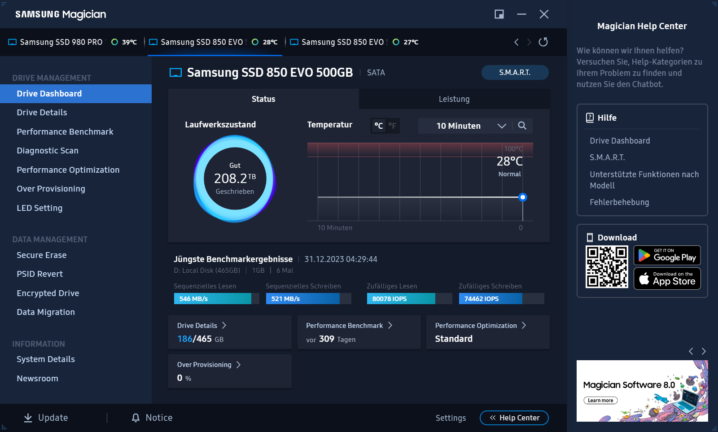
Task: Switch temperature unit to °F
Action: pyautogui.click(x=392, y=126)
